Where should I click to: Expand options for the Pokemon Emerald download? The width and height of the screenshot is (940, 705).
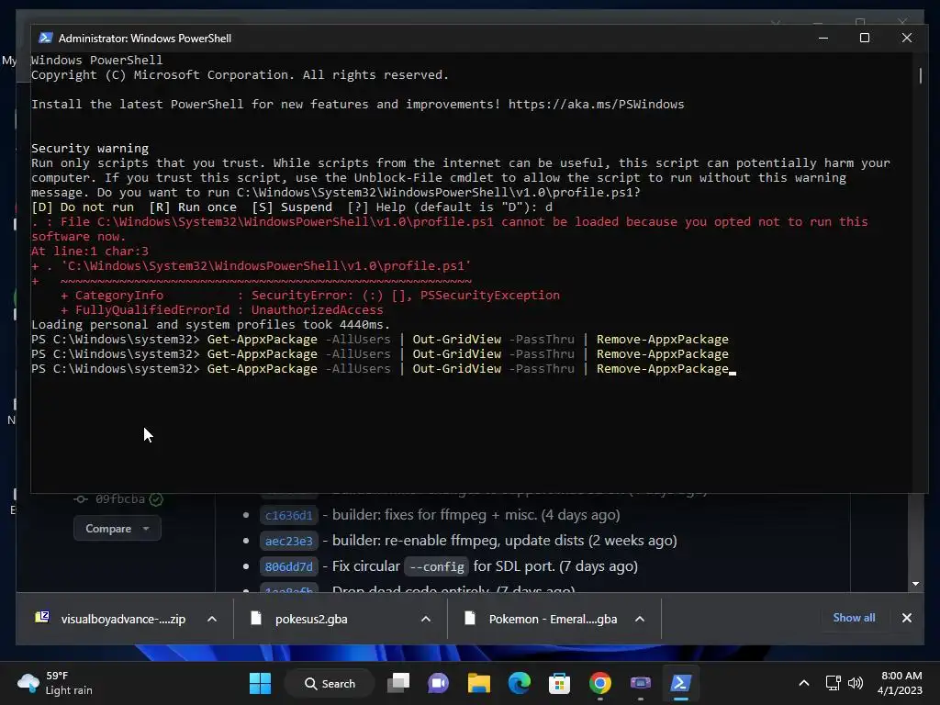click(x=640, y=619)
